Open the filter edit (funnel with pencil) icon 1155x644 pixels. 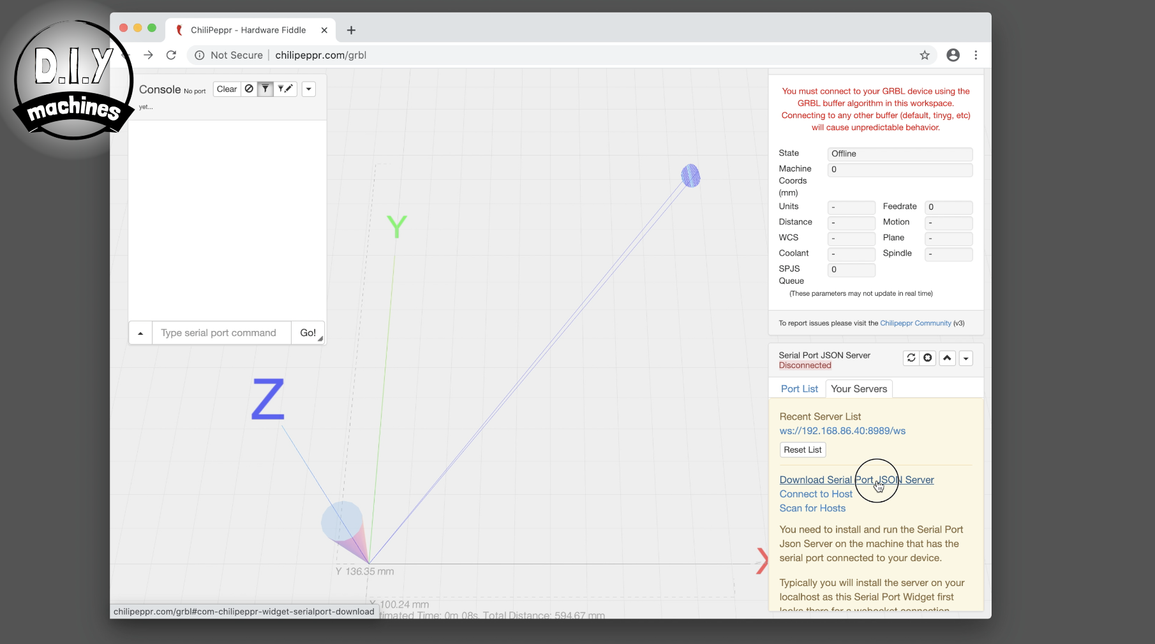click(285, 89)
